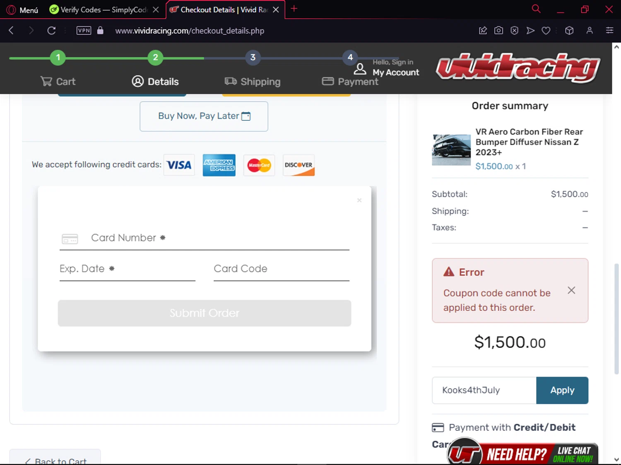The image size is (621, 465).
Task: Open the share page icon
Action: 483,31
